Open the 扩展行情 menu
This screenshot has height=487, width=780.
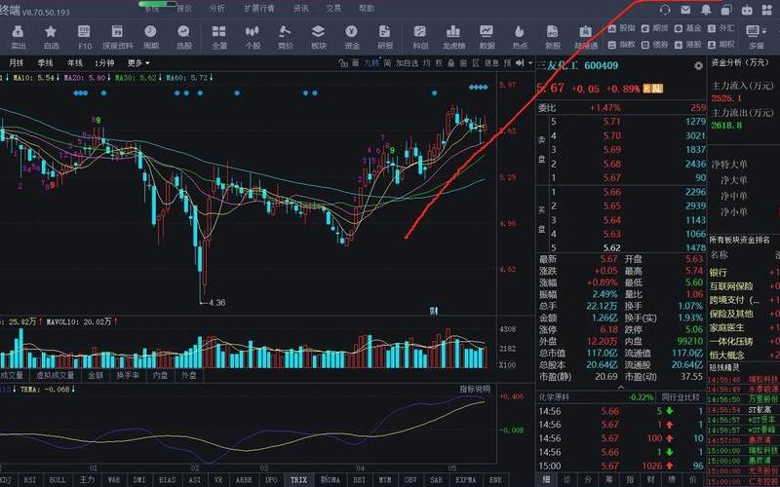[259, 9]
